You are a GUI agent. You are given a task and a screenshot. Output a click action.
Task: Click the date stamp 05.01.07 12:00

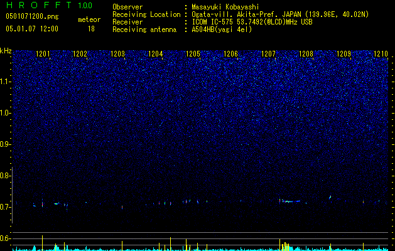[32, 29]
